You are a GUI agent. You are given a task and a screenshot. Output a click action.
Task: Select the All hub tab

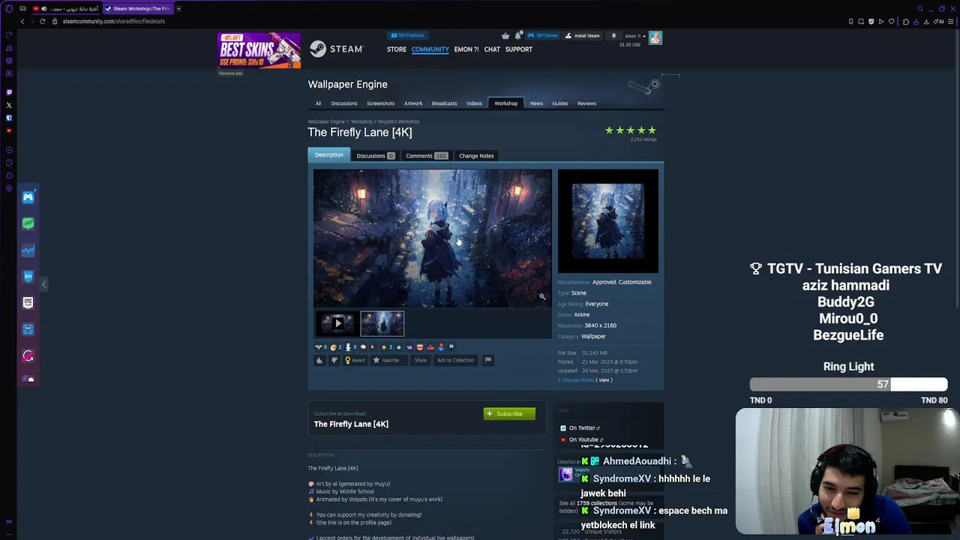tap(318, 103)
